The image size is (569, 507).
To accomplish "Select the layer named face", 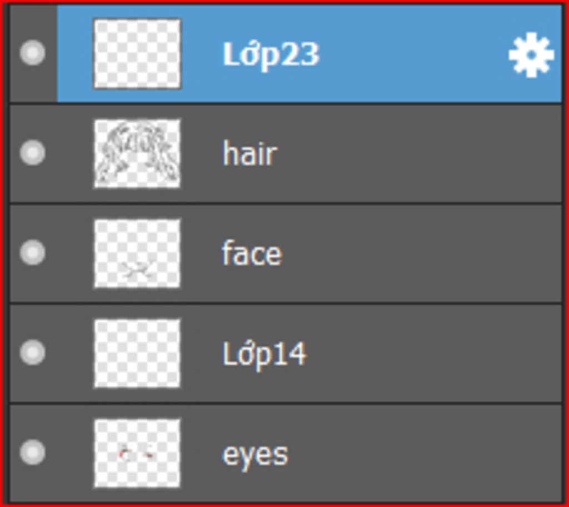I will [x=252, y=254].
